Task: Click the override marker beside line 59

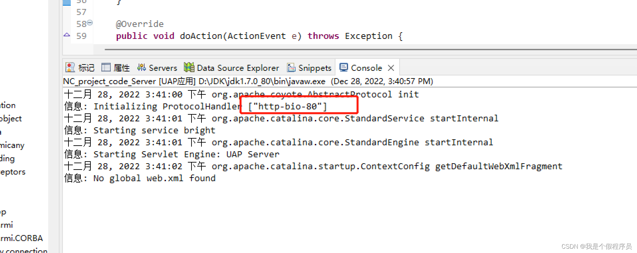Action: coord(67,35)
